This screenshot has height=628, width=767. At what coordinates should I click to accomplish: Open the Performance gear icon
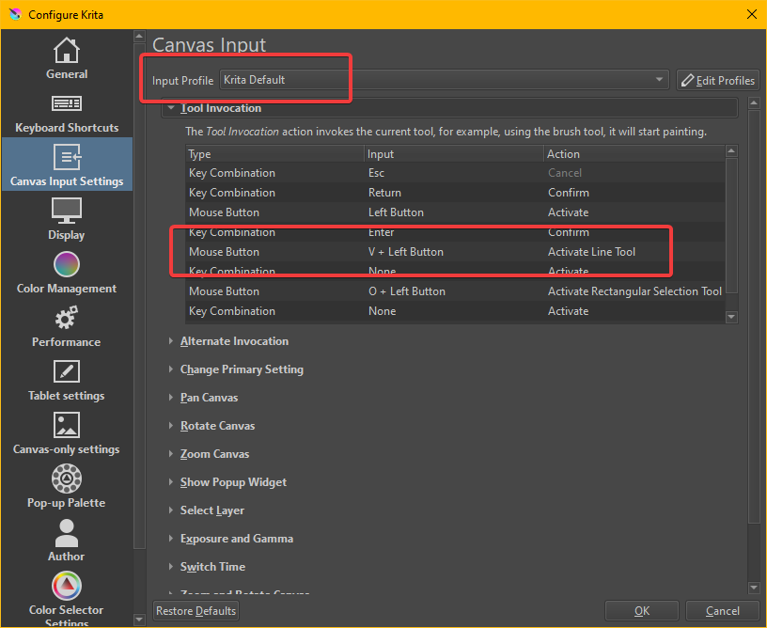67,318
